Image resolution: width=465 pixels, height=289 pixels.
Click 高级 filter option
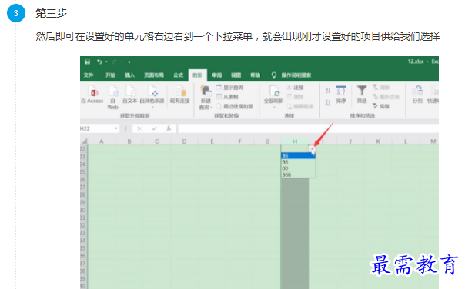click(381, 106)
